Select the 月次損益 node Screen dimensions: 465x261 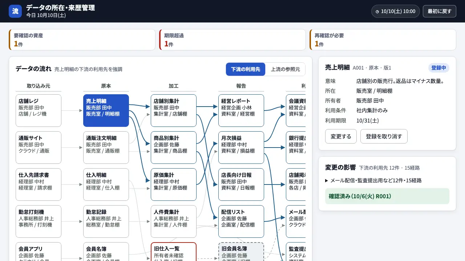[241, 148]
